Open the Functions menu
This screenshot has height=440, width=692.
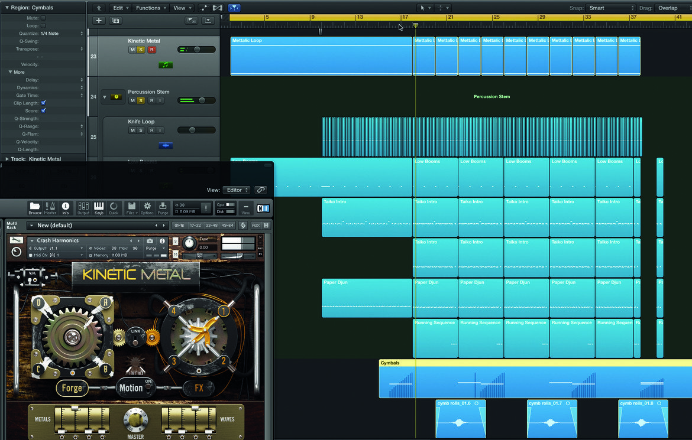(x=150, y=8)
